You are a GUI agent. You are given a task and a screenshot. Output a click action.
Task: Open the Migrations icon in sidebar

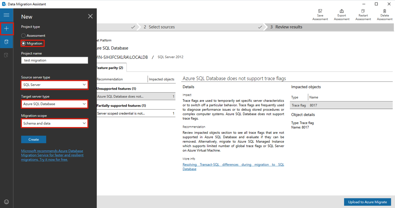[6, 55]
